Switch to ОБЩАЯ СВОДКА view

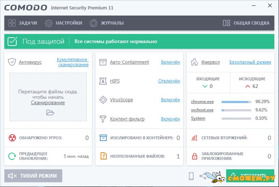[246, 23]
